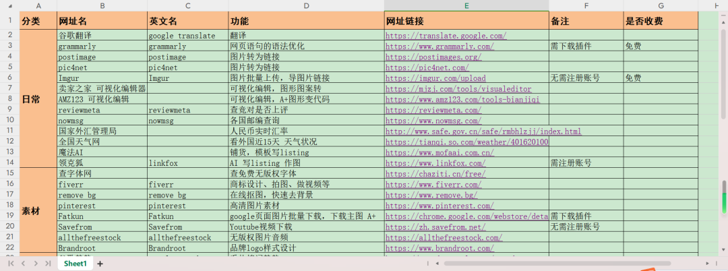Select the 是否收费 header cell
The image size is (728, 271).
[x=661, y=21]
